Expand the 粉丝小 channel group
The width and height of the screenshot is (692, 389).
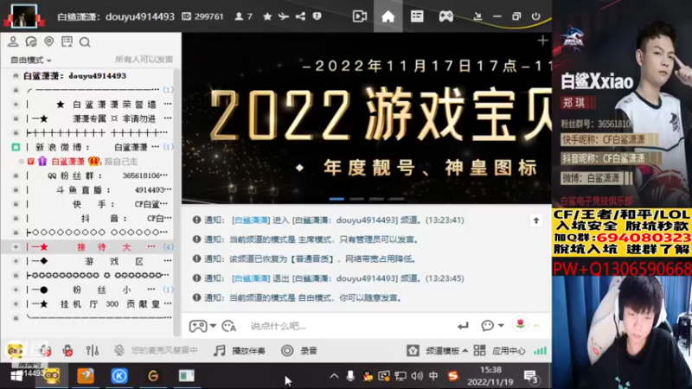click(x=16, y=290)
